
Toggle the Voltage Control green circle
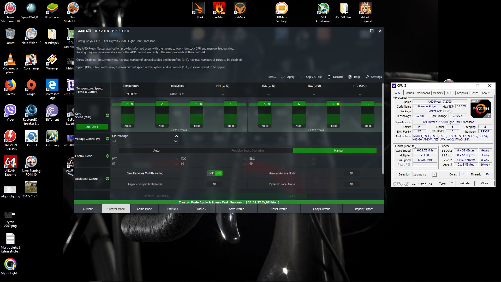point(108,139)
